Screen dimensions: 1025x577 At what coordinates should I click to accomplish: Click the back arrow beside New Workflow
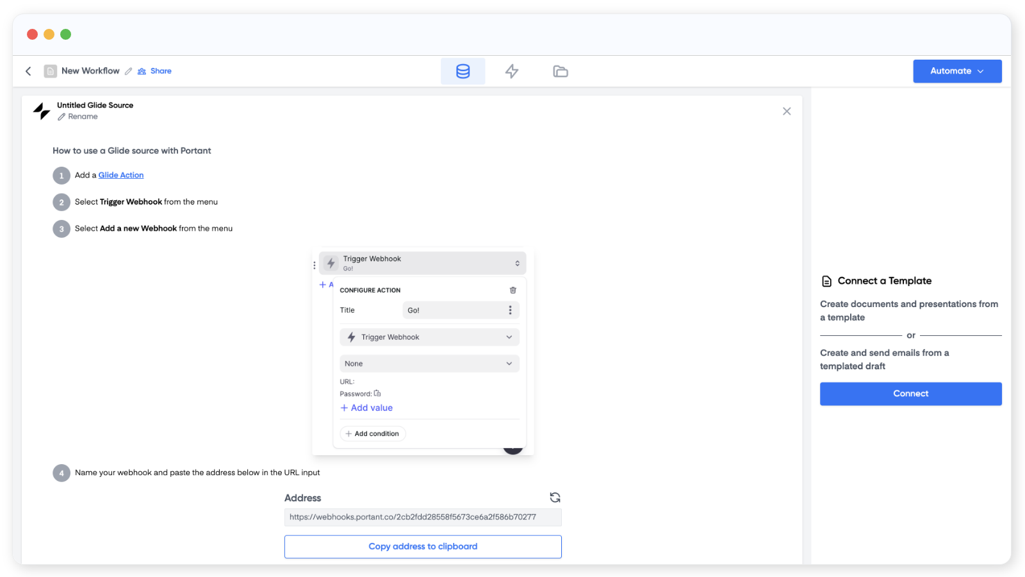click(x=28, y=71)
